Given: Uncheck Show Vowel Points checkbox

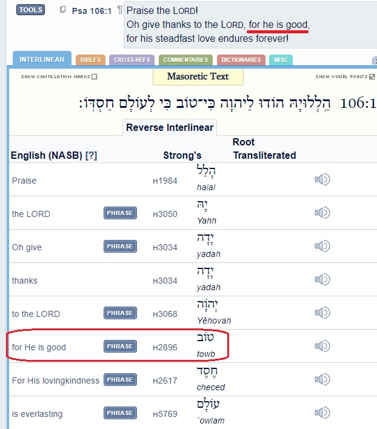Looking at the screenshot, I should tap(372, 77).
